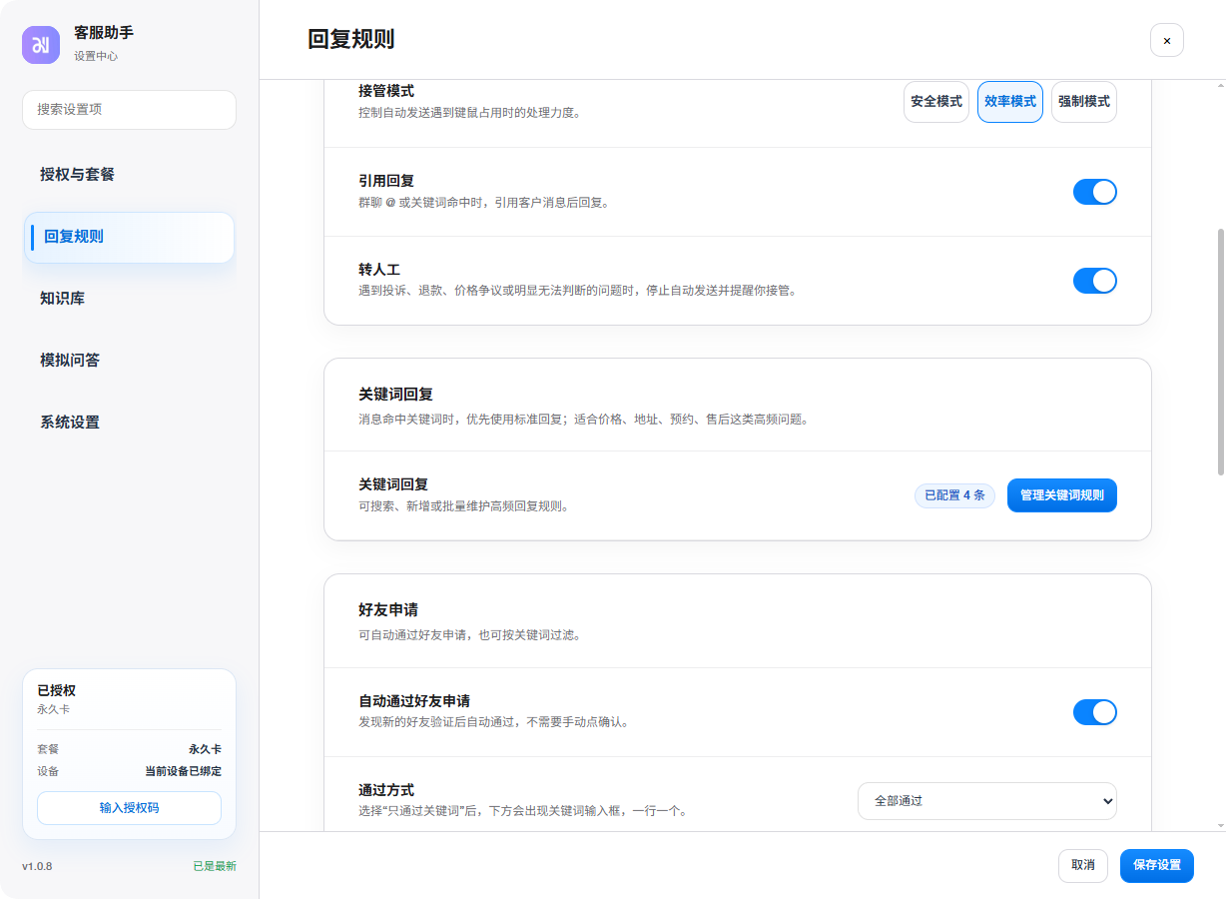1226x899 pixels.
Task: Click the 设置中心 subtitle under app name
Action: pos(96,56)
